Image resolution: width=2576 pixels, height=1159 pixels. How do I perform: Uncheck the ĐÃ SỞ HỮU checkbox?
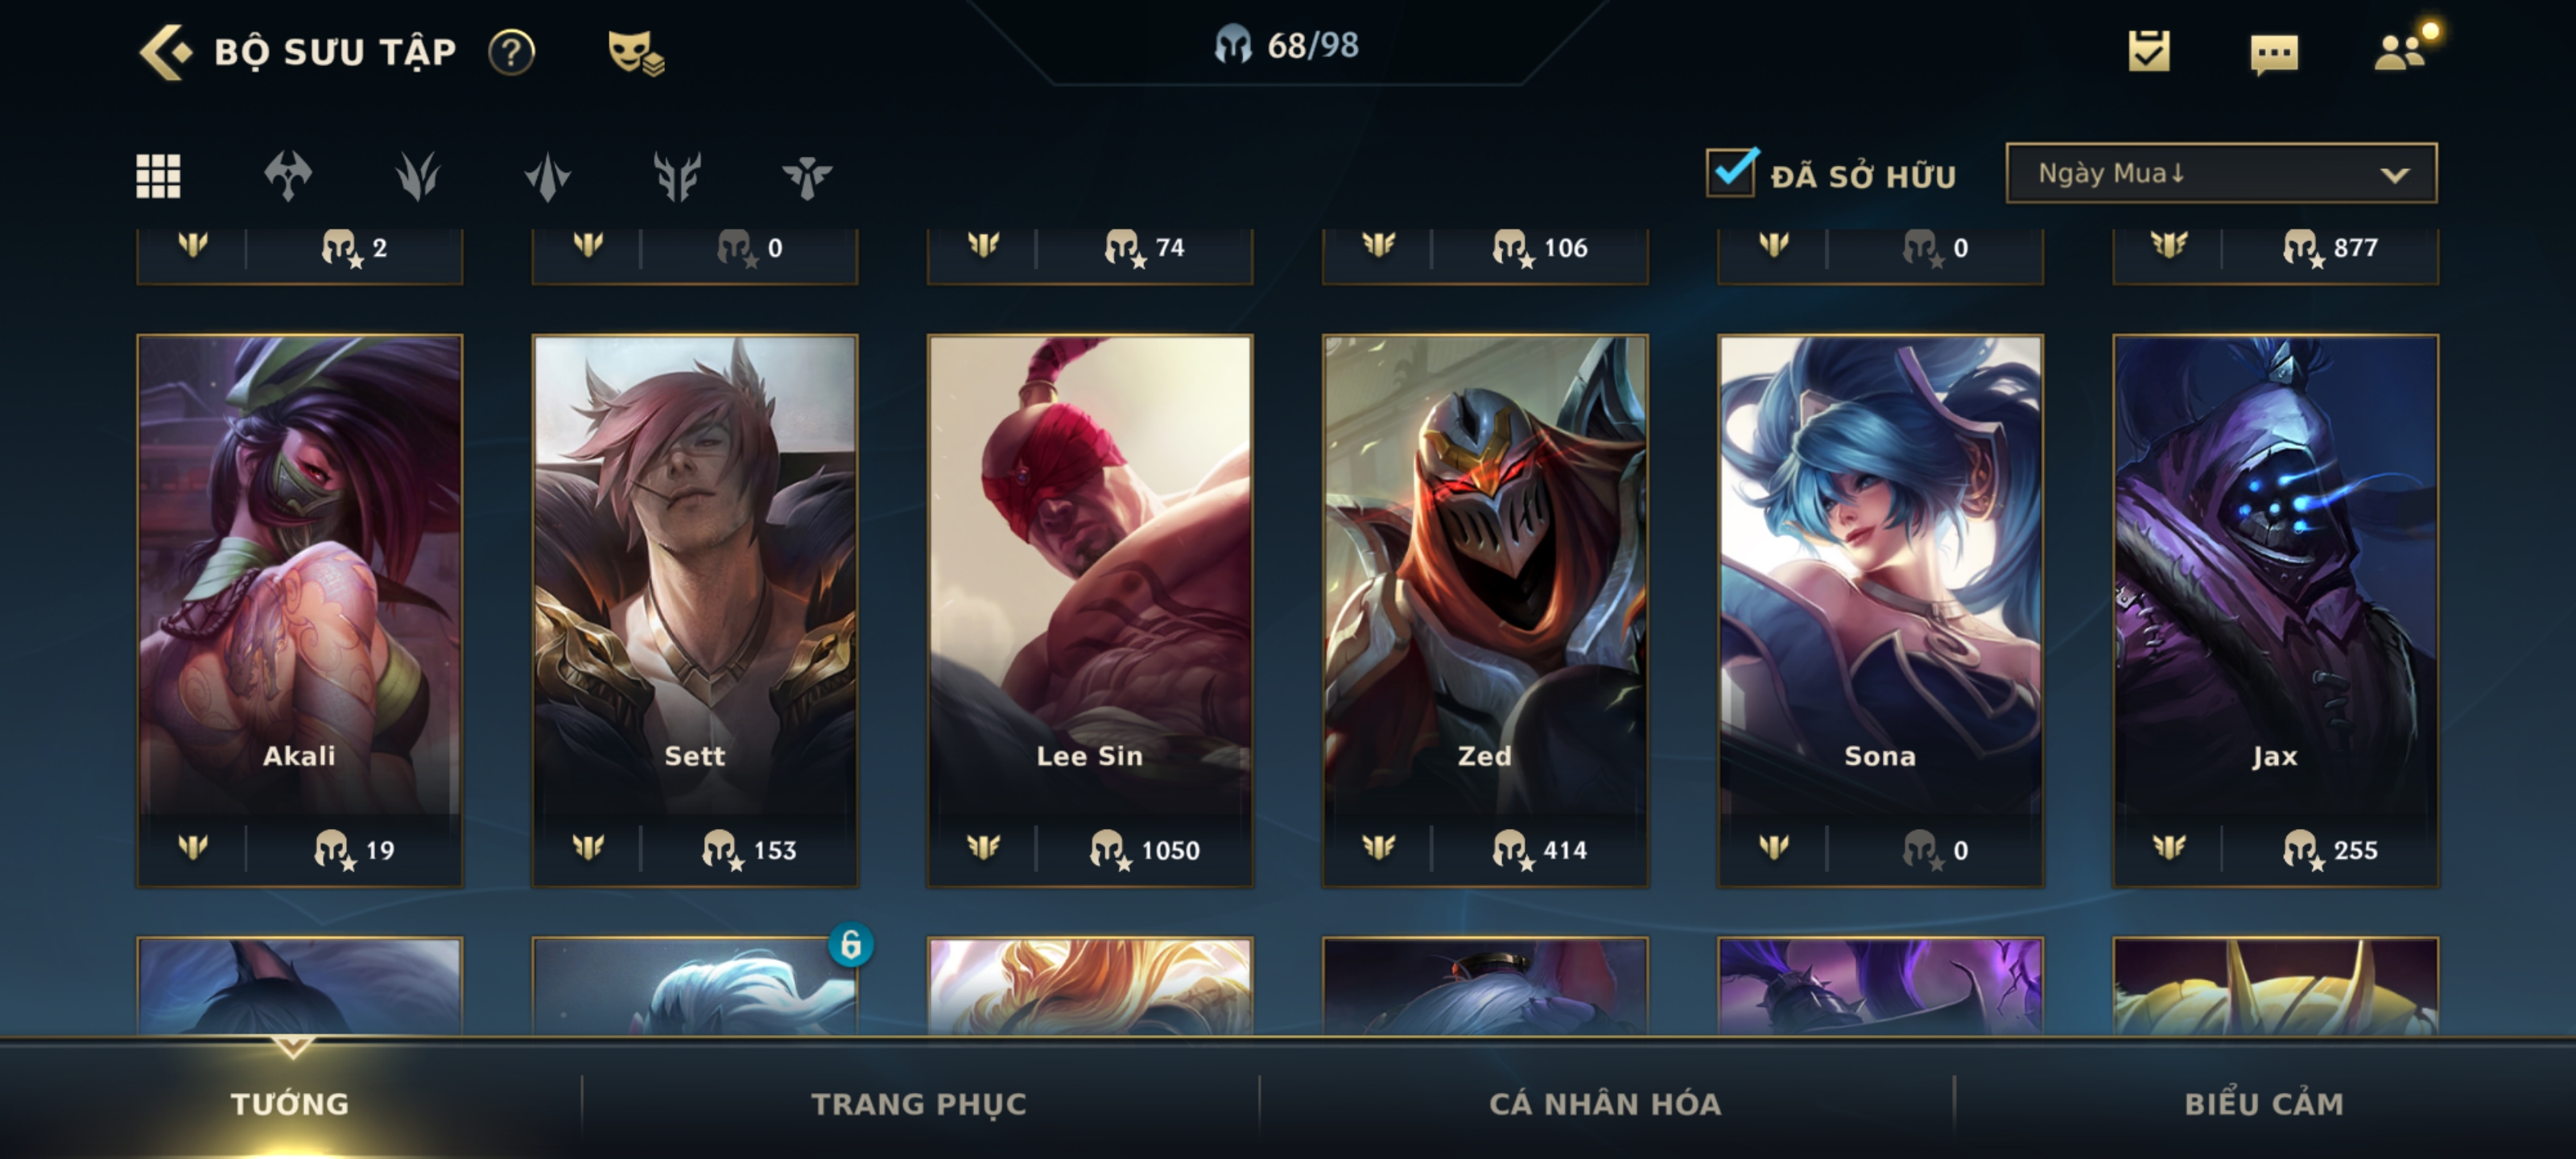coord(1731,172)
